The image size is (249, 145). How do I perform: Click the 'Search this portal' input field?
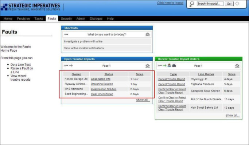click(x=210, y=4)
